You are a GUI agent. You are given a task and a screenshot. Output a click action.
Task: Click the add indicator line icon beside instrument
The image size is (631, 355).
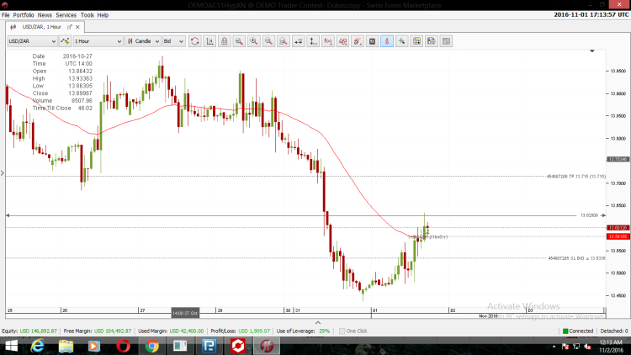65,41
